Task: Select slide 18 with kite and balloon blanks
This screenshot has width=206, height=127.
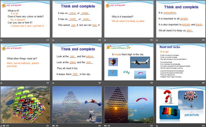Action: (77, 62)
